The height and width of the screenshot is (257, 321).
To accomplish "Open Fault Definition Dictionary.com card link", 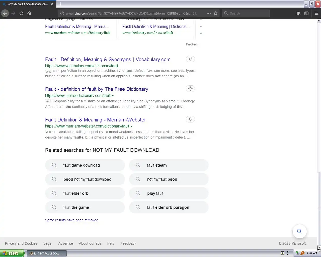I will pyautogui.click(x=156, y=26).
